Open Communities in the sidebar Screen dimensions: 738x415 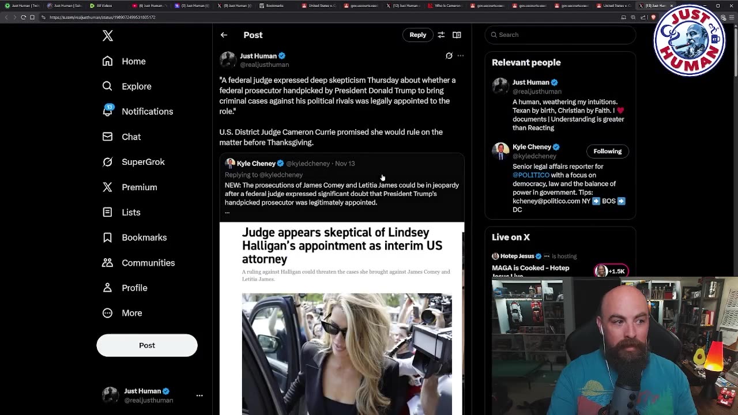(x=138, y=263)
